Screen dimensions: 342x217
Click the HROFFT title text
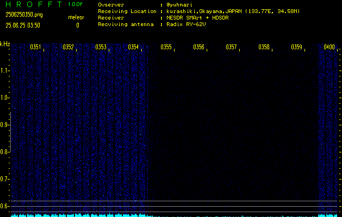[34, 4]
